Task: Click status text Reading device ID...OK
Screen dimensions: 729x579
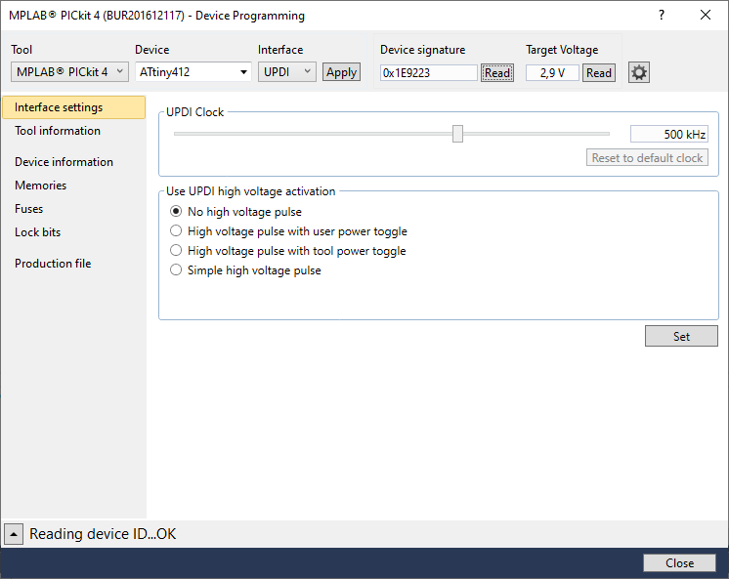Action: coord(103,534)
